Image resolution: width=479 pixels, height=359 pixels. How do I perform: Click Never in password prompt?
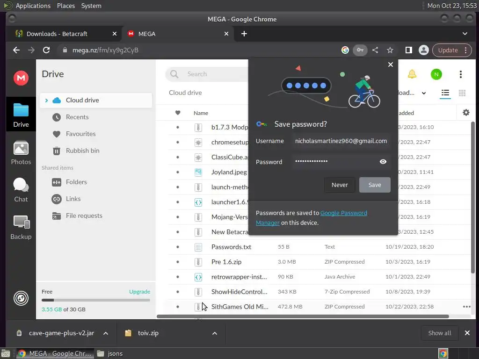[x=340, y=185]
